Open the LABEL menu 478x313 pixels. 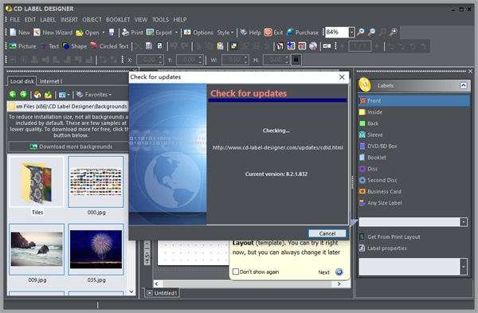[48, 20]
